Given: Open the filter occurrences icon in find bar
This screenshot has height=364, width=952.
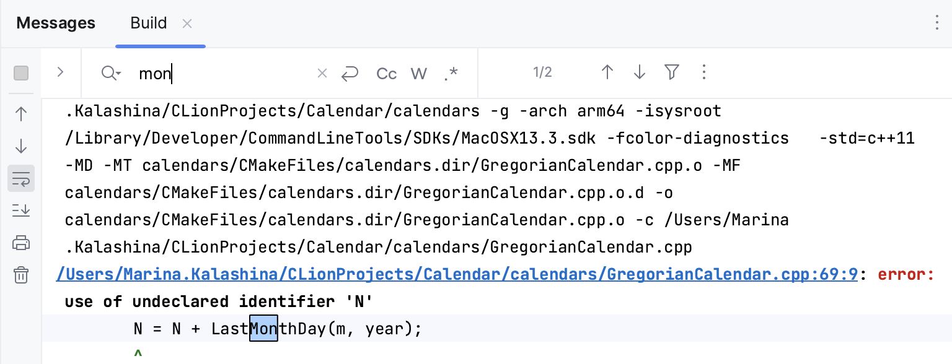Looking at the screenshot, I should click(x=672, y=72).
